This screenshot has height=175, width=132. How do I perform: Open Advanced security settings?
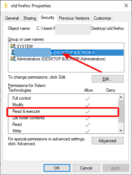[108, 141]
